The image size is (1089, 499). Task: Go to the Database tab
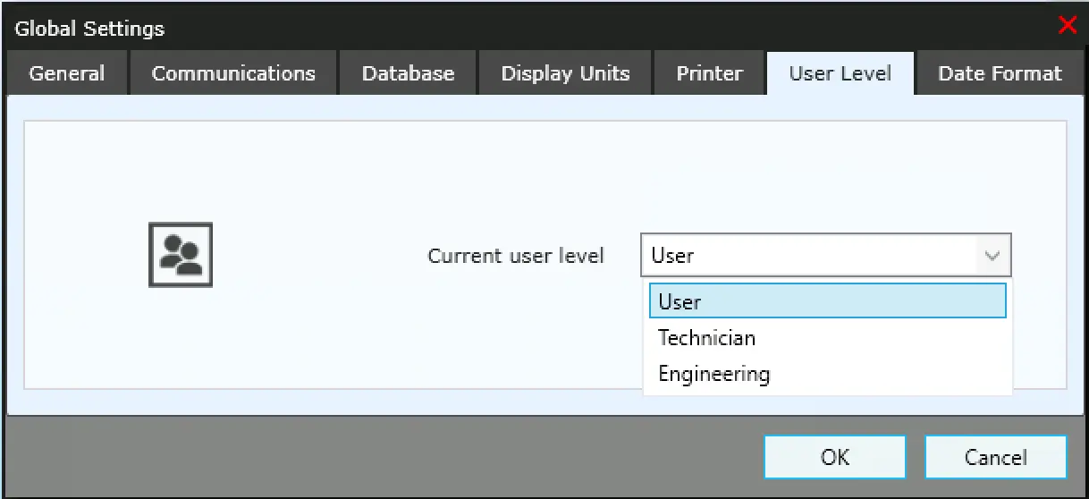tap(408, 73)
